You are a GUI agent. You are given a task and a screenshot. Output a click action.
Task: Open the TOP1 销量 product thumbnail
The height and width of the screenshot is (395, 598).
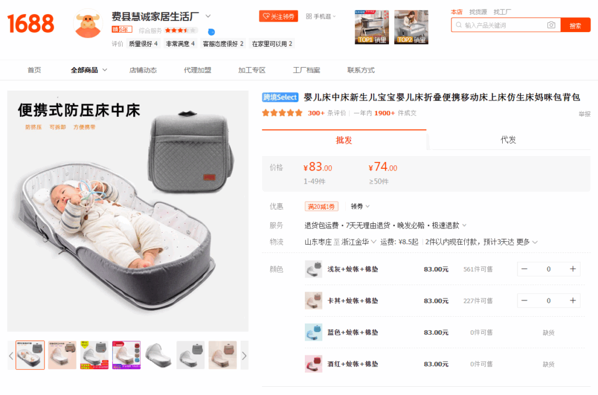coord(372,27)
